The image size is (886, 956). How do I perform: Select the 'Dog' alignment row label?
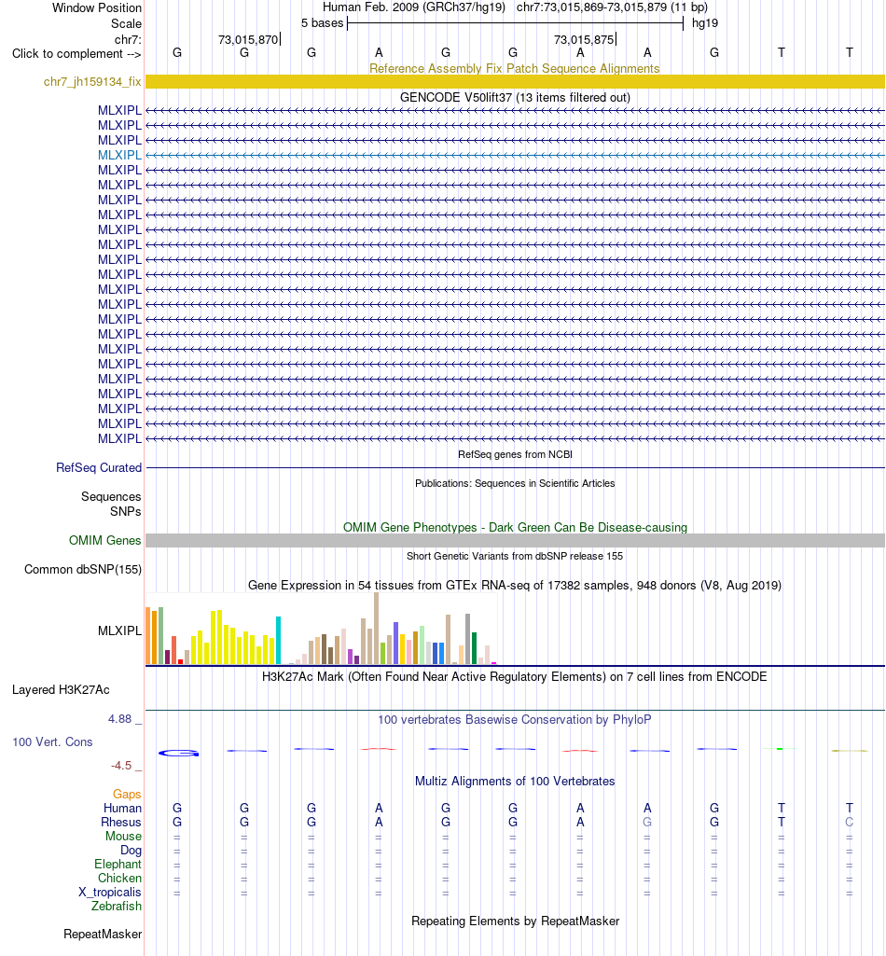pyautogui.click(x=131, y=851)
